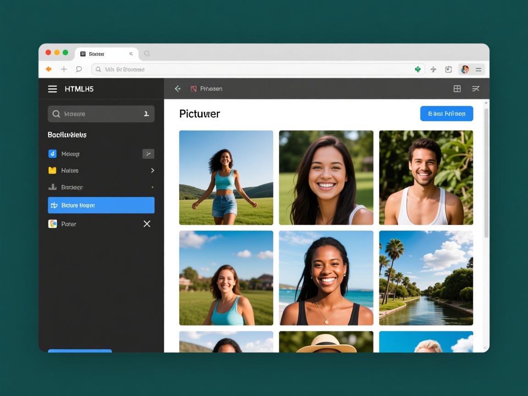This screenshot has height=396, width=528.
Task: Expand the third sidebar item dropdown arrow
Action: (152, 187)
